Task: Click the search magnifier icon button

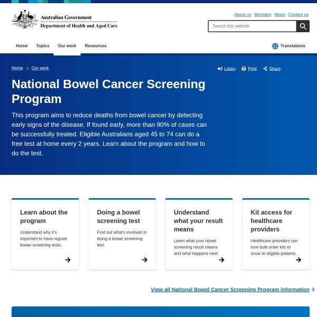Action: [x=303, y=26]
